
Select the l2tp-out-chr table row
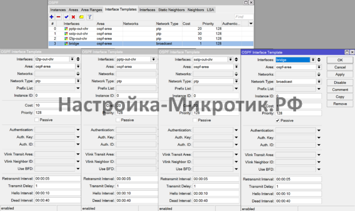click(x=151, y=38)
